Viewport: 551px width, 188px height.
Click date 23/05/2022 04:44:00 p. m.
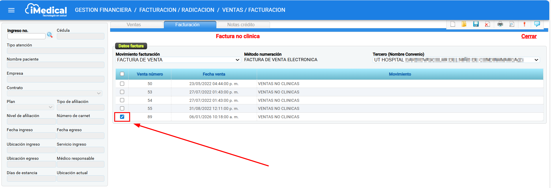(214, 84)
